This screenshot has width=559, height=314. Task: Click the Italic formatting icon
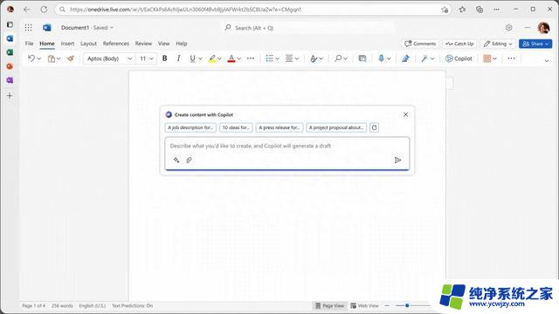[x=178, y=58]
